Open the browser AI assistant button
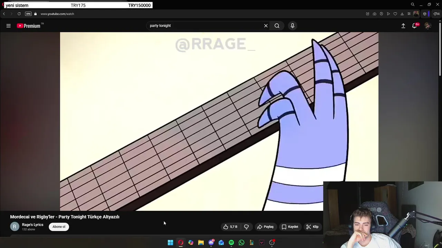This screenshot has height=248, width=442. [436, 14]
